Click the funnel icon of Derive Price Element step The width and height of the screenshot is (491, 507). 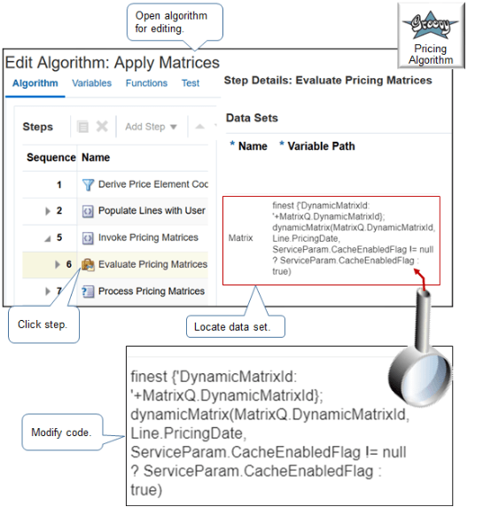click(88, 184)
